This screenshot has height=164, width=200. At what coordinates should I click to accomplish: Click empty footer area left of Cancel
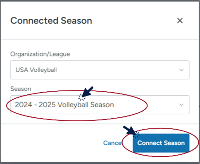[52, 143]
